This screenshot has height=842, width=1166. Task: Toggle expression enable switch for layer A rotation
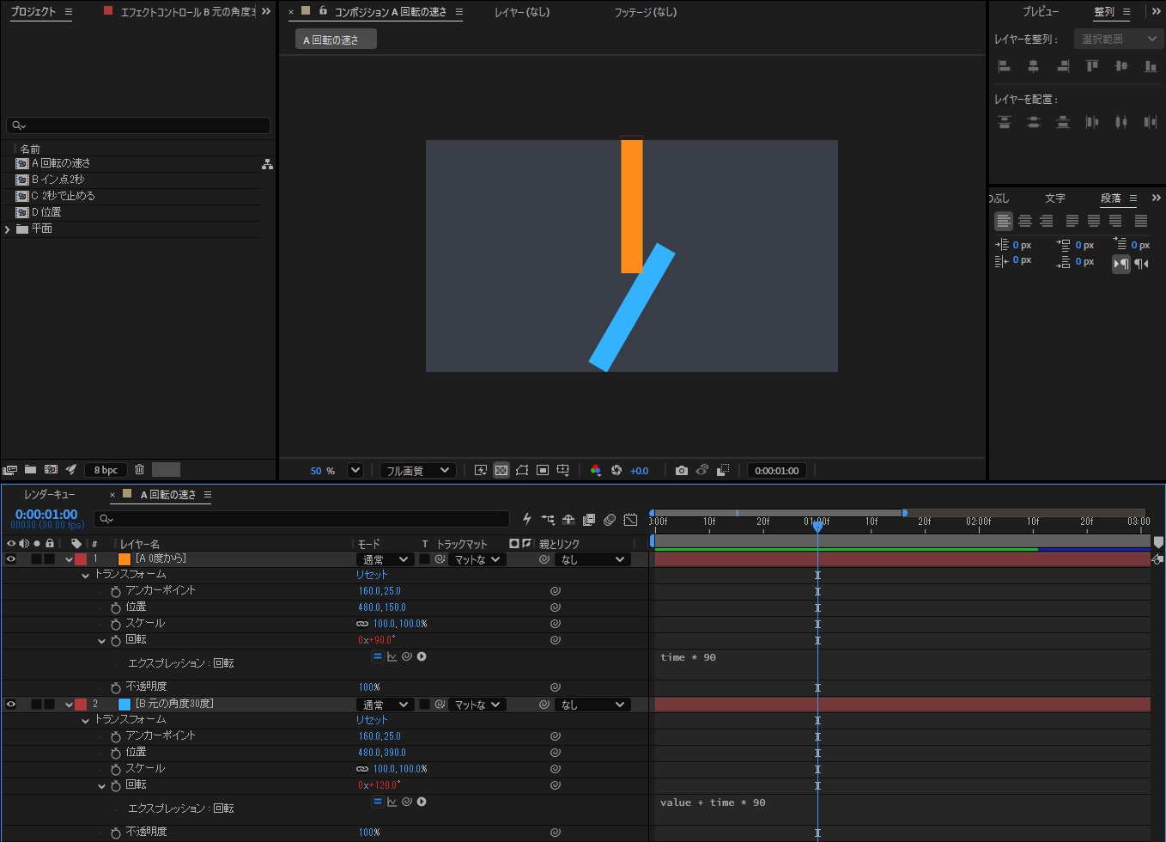click(x=377, y=656)
